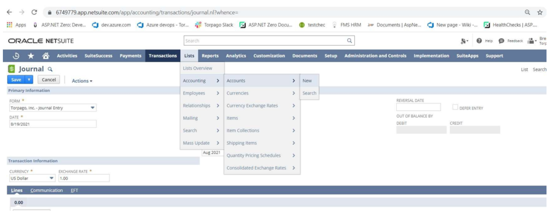Open the HealthChecks bookmark
557x219 pixels.
click(510, 25)
